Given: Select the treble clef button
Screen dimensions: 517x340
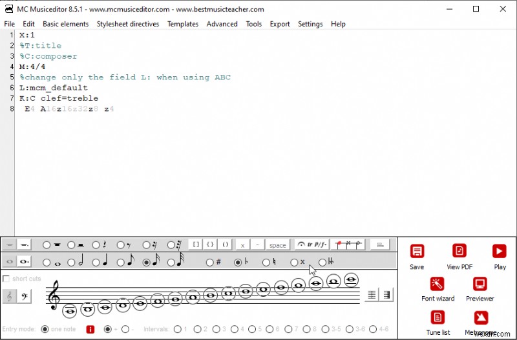Looking at the screenshot, I should point(9,296).
